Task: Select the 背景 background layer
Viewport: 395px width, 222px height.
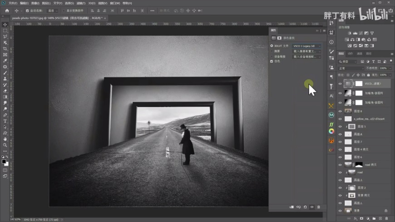Action: pyautogui.click(x=363, y=211)
